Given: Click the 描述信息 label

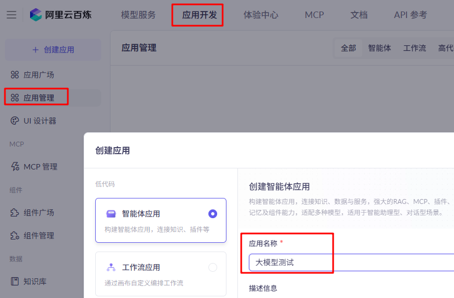Looking at the screenshot, I should coord(263,288).
